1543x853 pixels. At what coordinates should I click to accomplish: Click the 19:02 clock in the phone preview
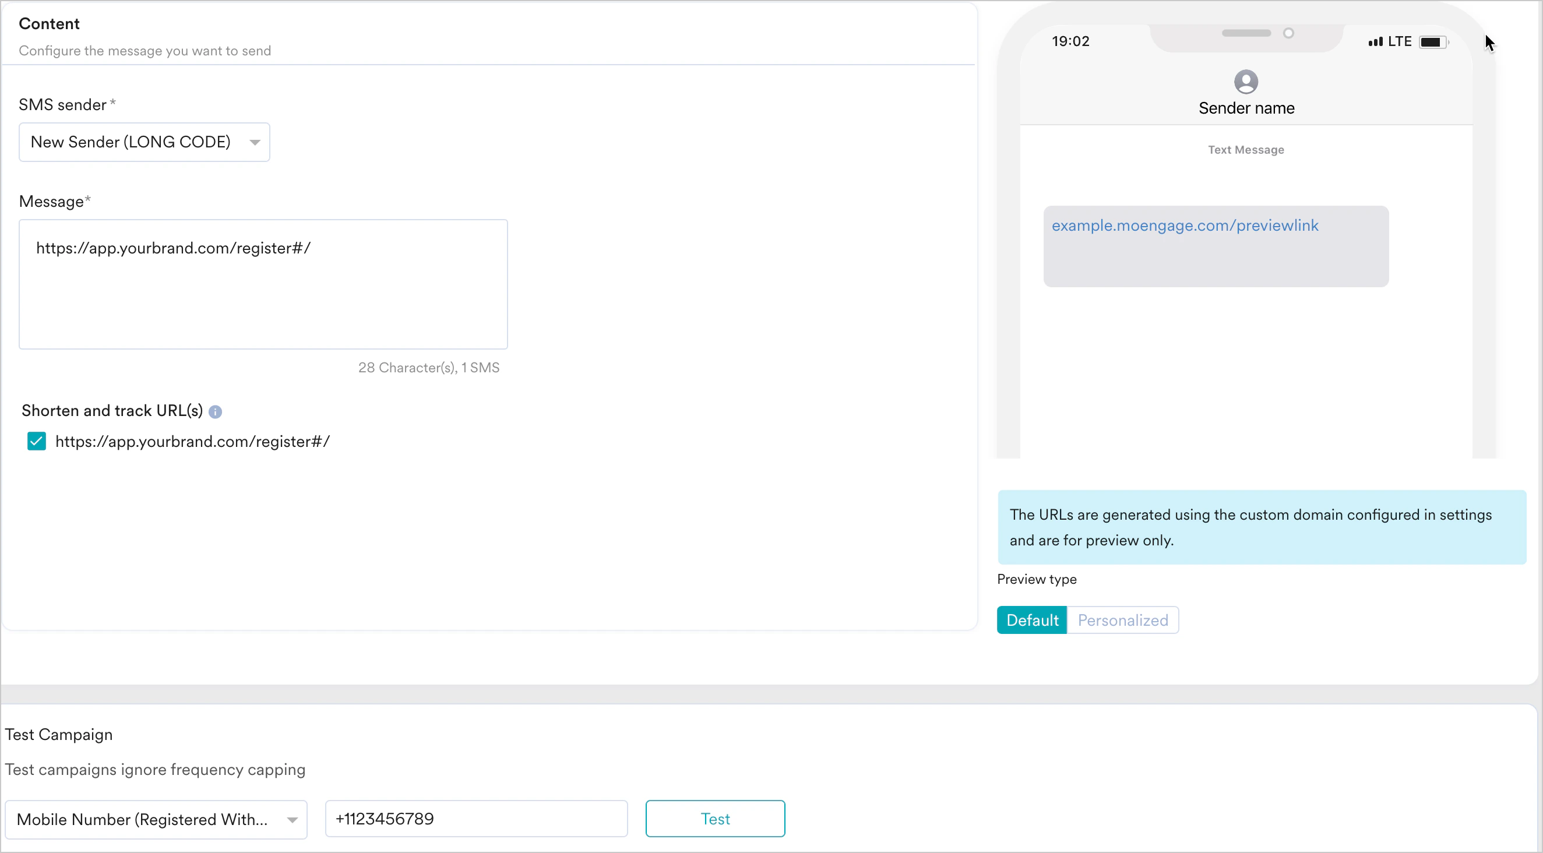[x=1070, y=41]
